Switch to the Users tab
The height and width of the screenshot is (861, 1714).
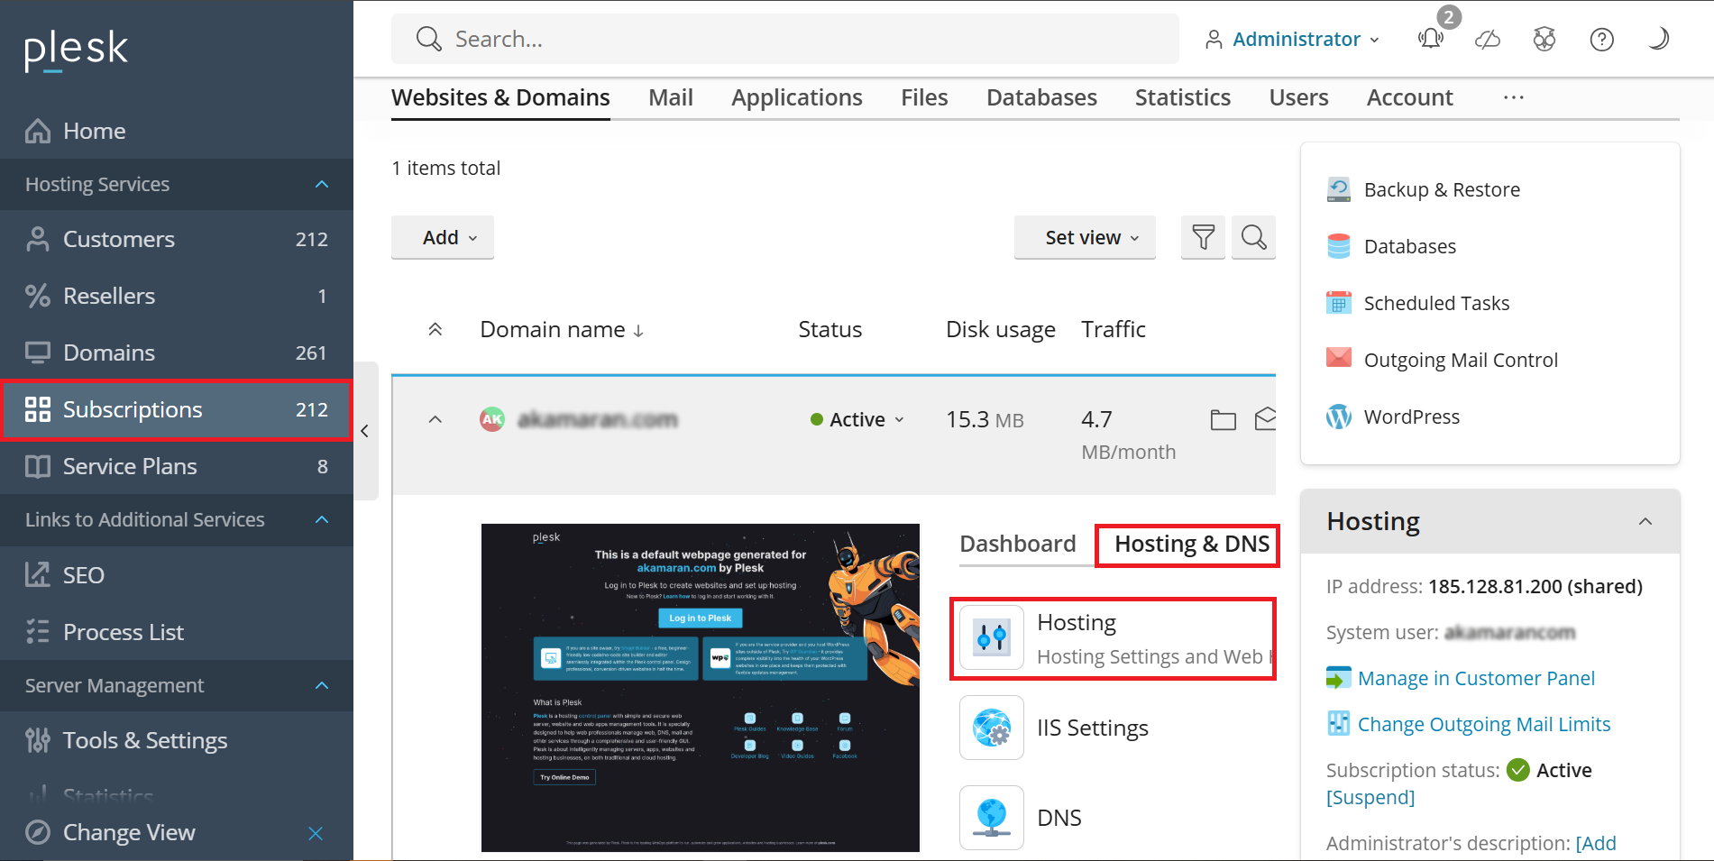pos(1299,97)
